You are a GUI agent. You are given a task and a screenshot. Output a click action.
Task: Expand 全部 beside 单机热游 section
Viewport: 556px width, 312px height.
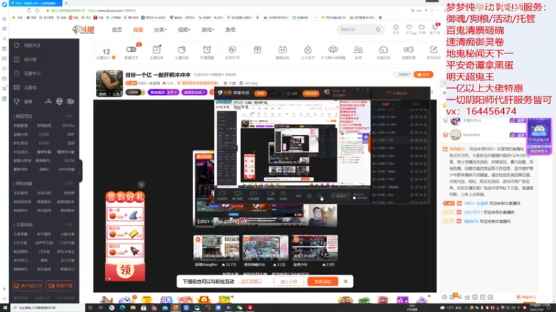click(69, 184)
